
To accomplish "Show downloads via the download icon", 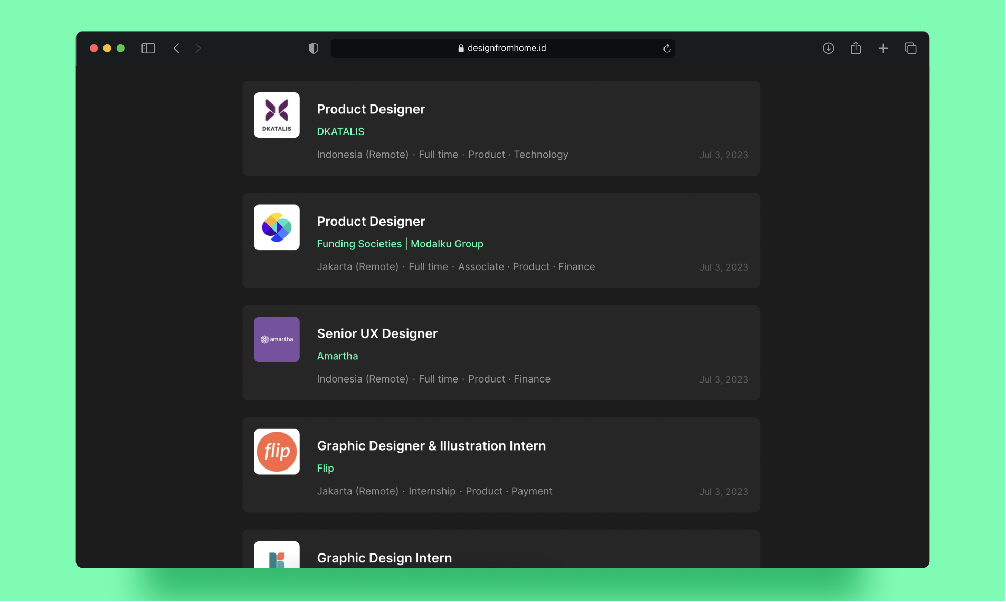I will 828,49.
